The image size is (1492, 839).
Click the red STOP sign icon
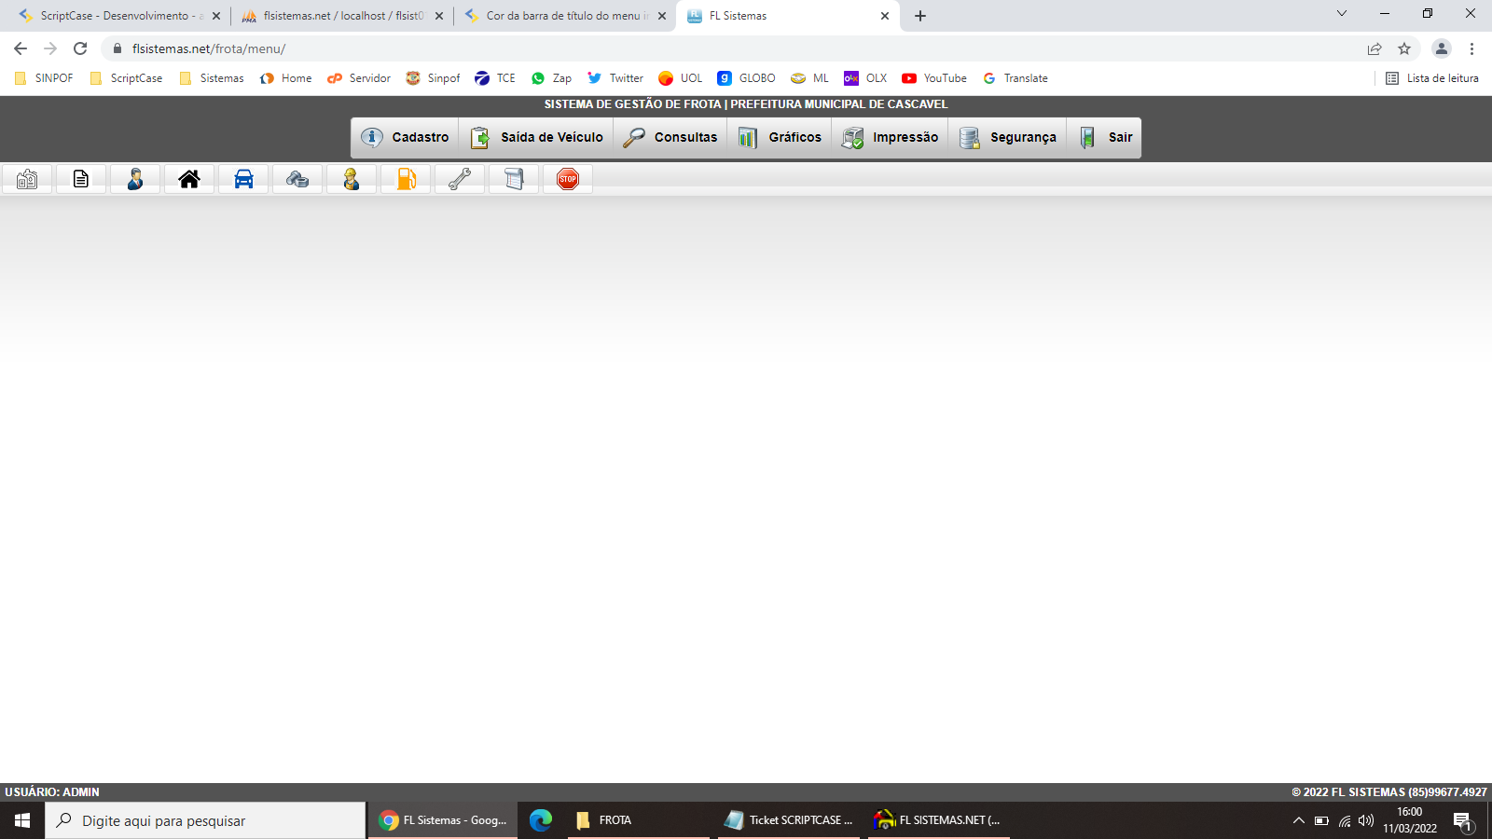coord(568,179)
